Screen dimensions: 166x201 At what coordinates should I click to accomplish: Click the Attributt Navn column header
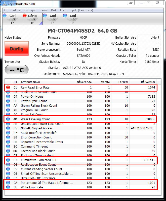(47, 82)
